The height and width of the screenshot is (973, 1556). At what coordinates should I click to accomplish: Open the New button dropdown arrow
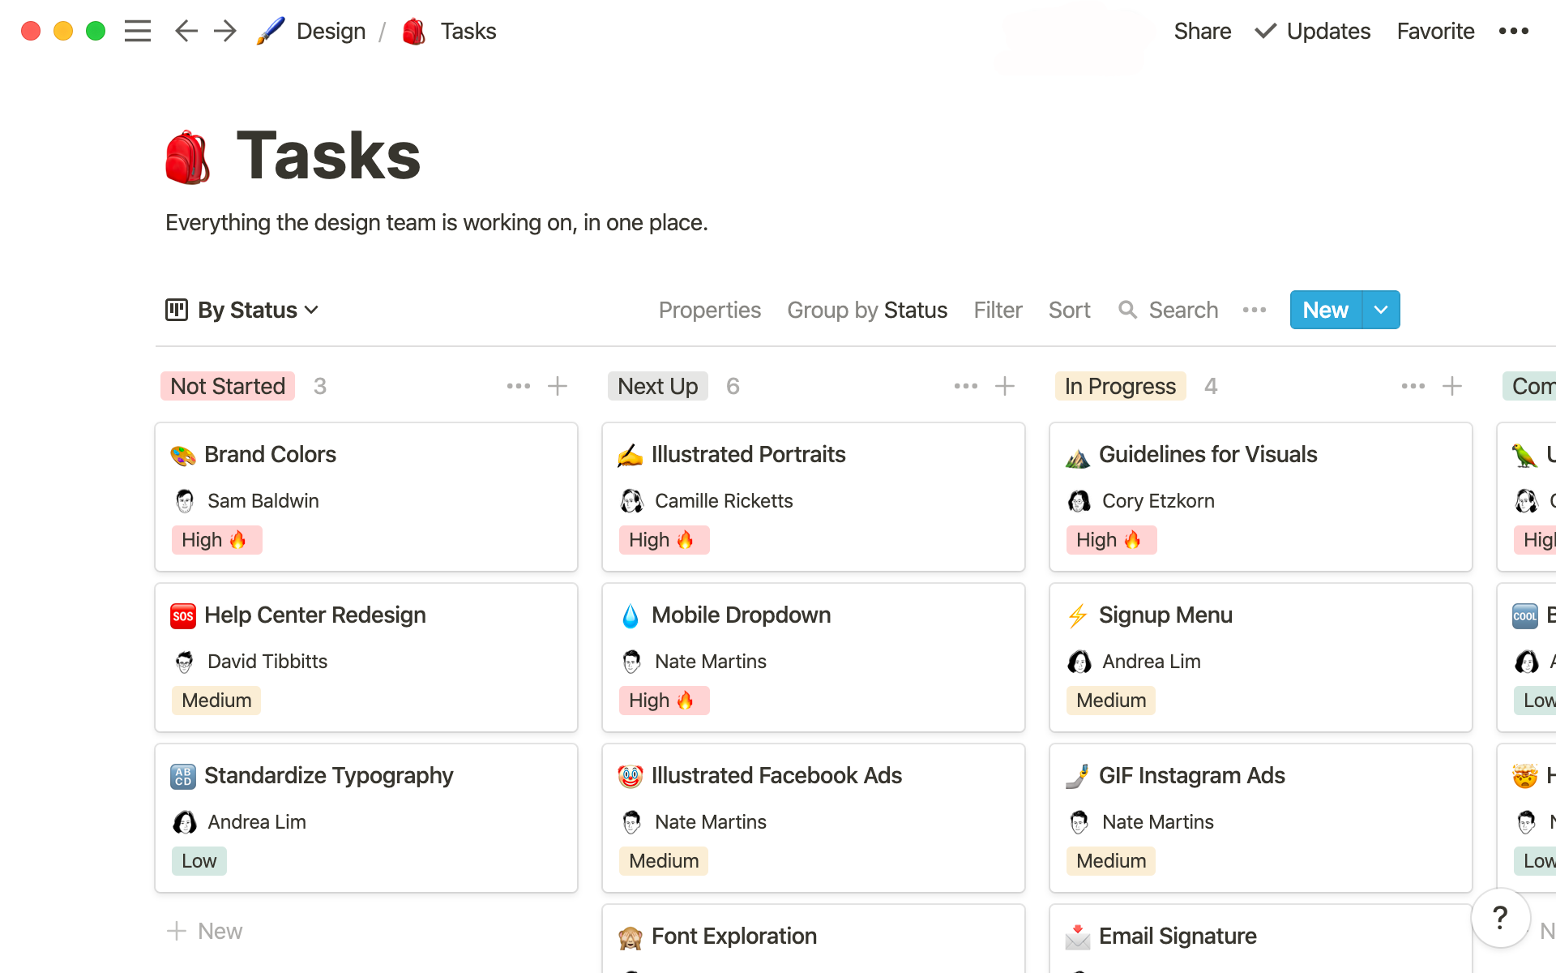tap(1380, 310)
